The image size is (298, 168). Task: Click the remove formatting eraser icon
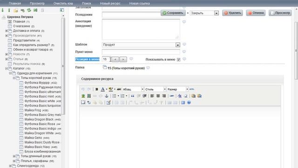(x=185, y=96)
